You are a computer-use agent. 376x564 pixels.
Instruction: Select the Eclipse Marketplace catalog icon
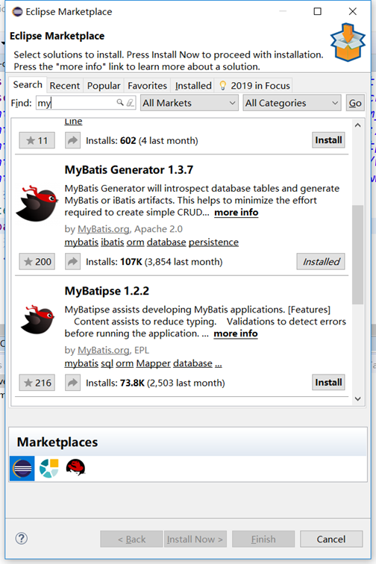(22, 469)
